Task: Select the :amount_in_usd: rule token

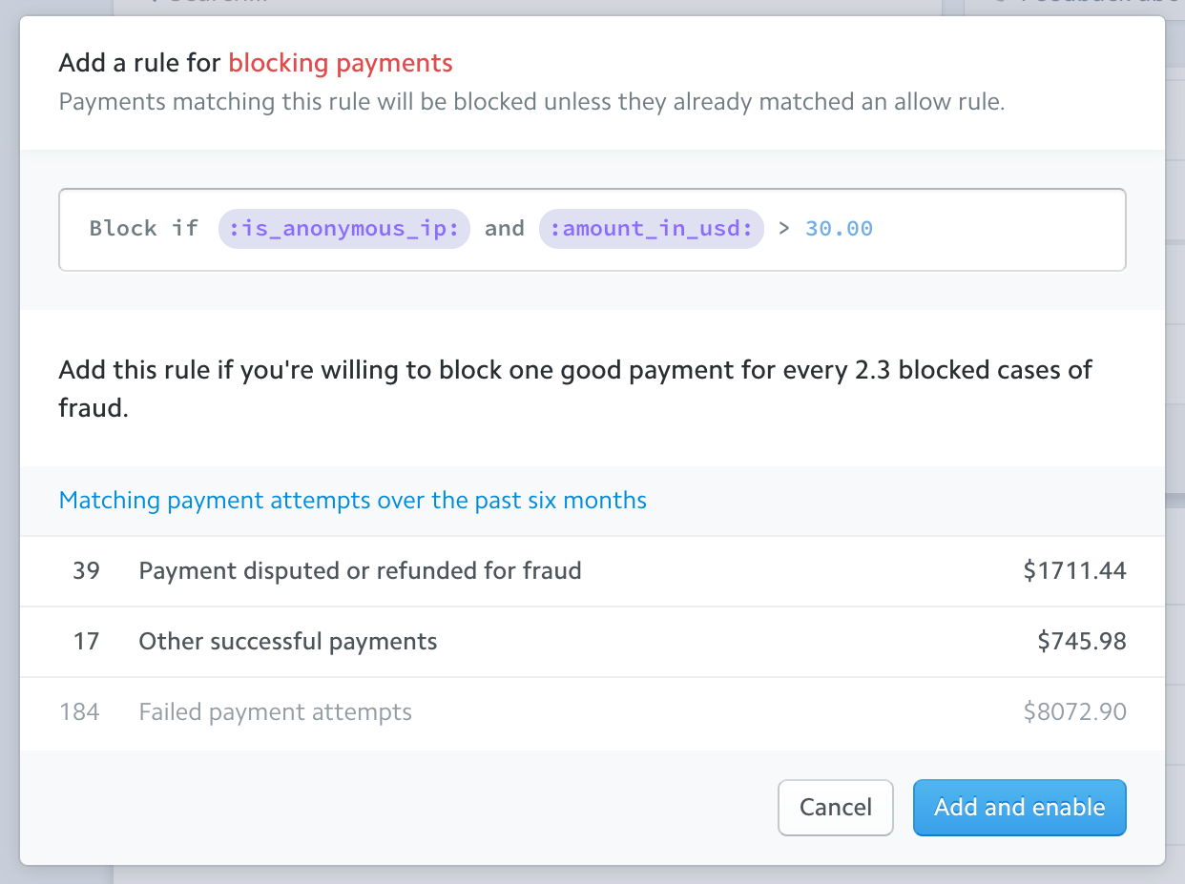Action: click(652, 229)
